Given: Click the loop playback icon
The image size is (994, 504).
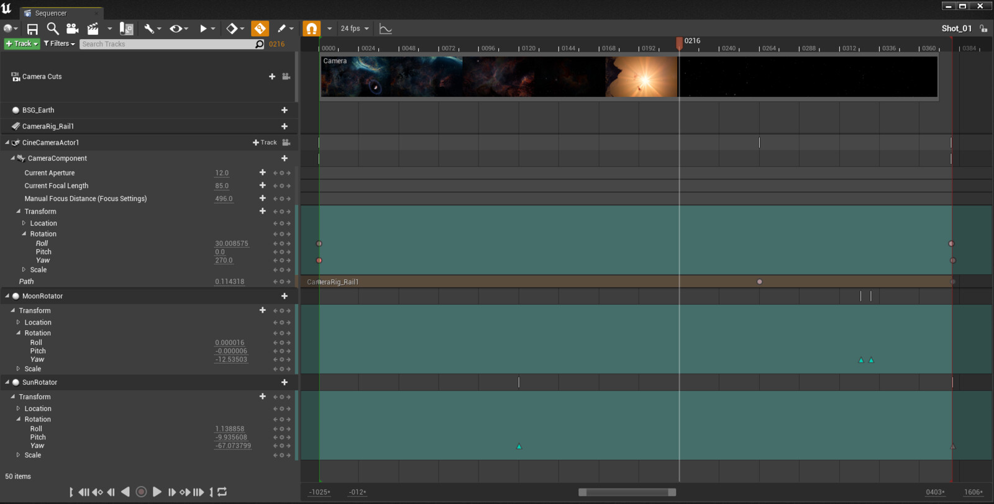Looking at the screenshot, I should [x=222, y=492].
